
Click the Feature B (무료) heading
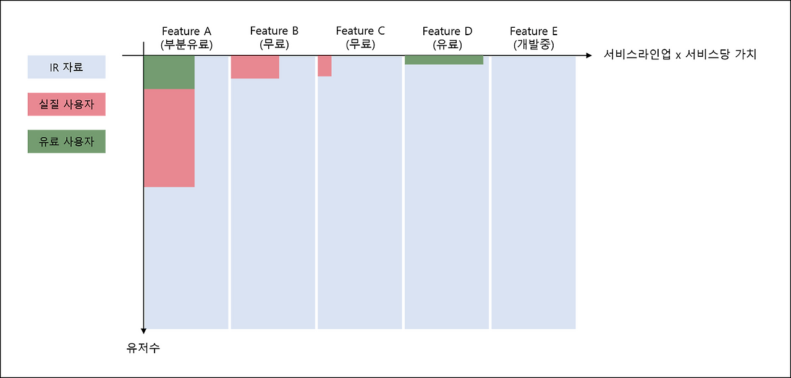pos(274,38)
